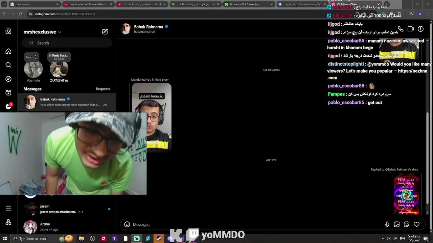Open GIF or sticker picker in composer
Screen dimensions: 433x243
407,224
